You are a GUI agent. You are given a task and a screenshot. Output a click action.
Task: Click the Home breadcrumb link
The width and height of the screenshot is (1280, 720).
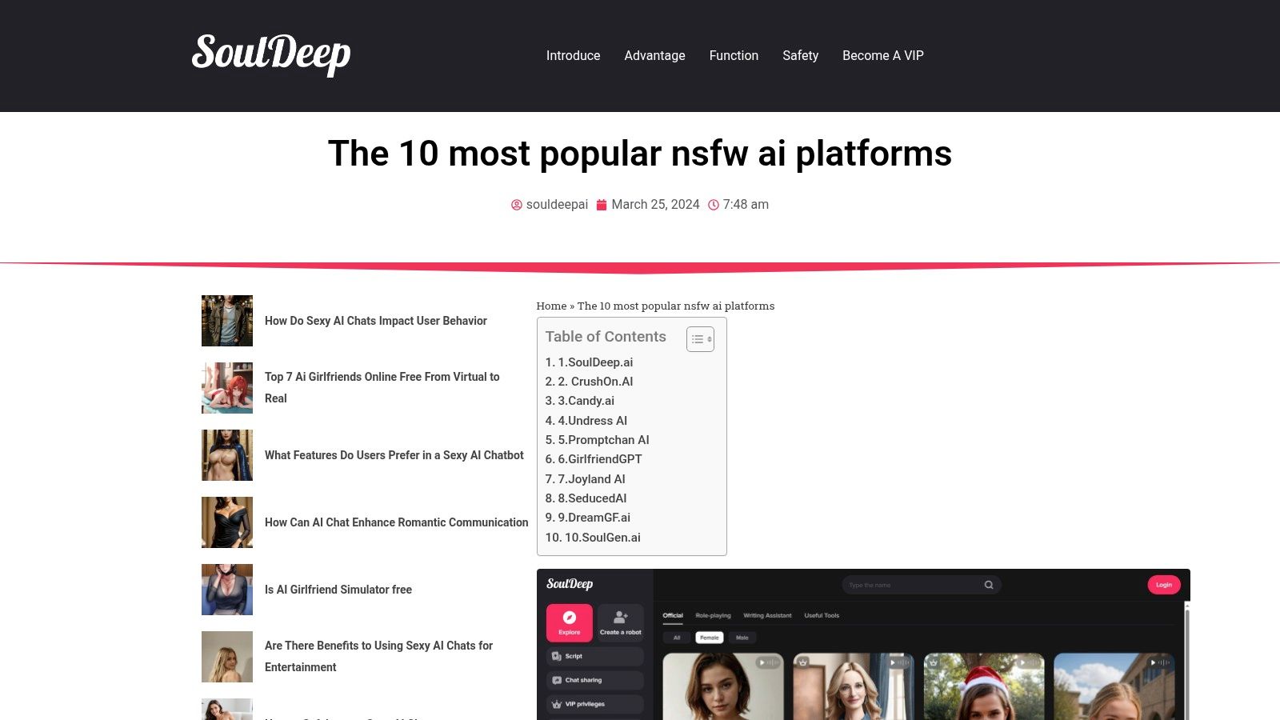tap(551, 306)
